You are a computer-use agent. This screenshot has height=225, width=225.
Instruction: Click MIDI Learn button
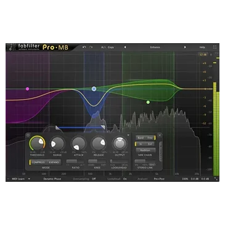(x=18, y=179)
